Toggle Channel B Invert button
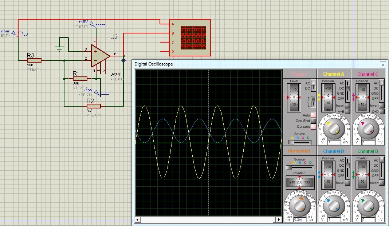 click(348, 183)
